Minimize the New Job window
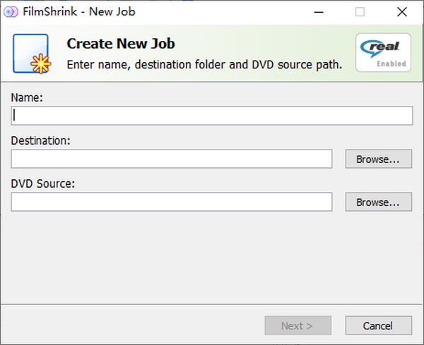This screenshot has width=424, height=345. (320, 12)
